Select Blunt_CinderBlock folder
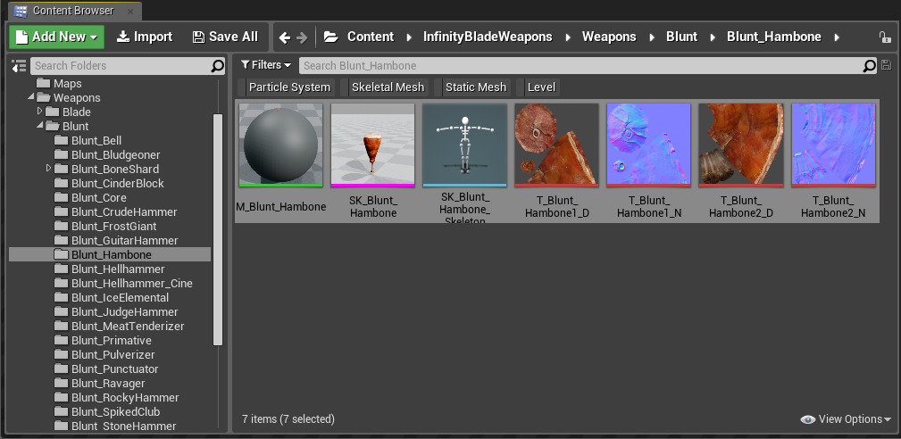 110,184
